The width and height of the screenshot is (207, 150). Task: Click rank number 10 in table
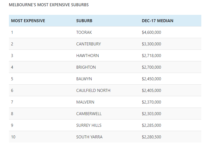[x=13, y=137]
